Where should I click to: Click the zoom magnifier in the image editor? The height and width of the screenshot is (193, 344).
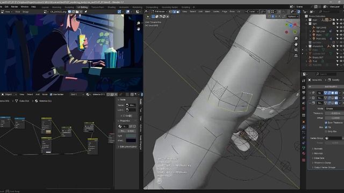[139, 23]
